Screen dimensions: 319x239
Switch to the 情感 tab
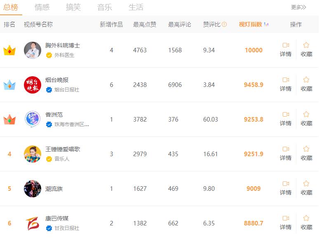[x=42, y=7]
